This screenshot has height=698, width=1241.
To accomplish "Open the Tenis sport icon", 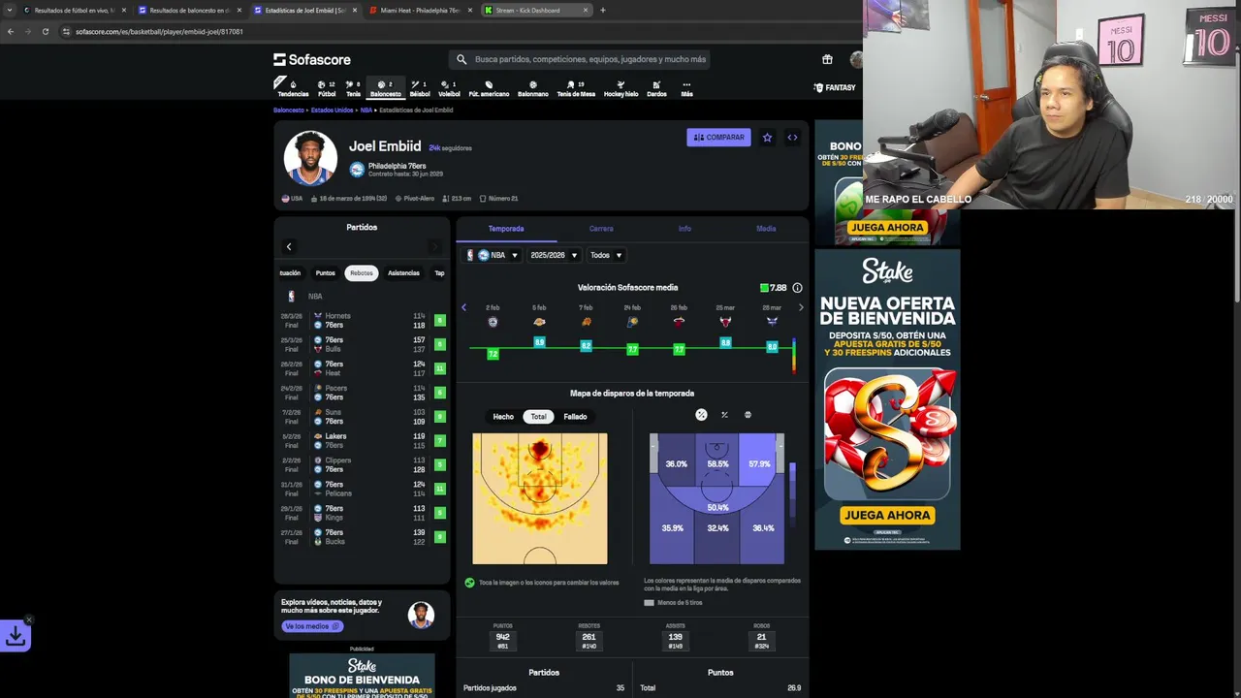I will click(353, 87).
